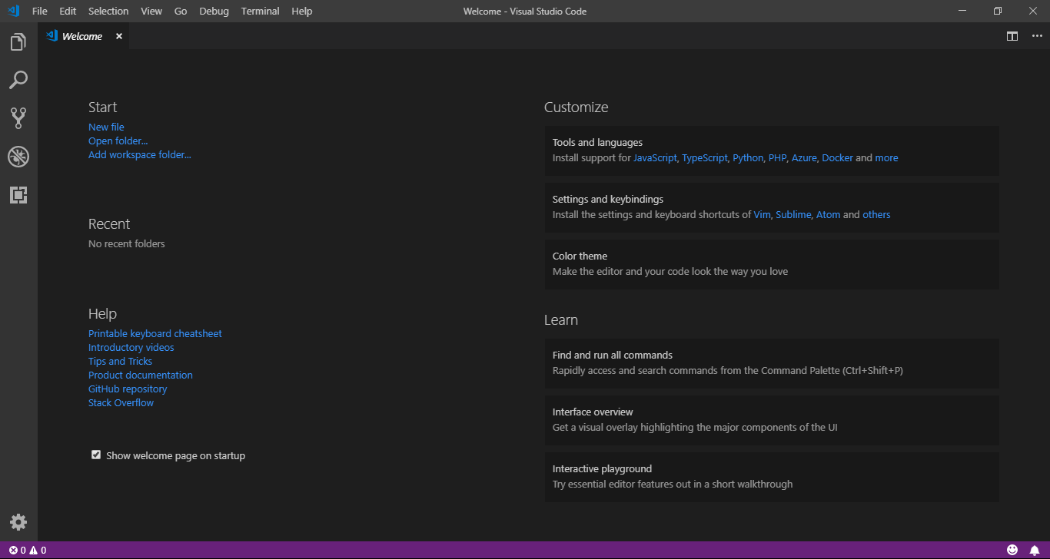Open the Search view icon

pos(18,80)
